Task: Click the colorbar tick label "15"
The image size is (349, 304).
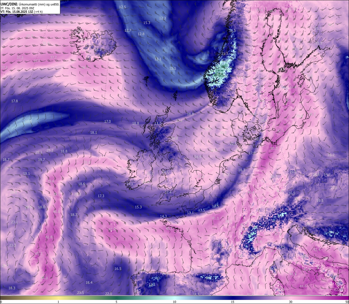Action: coord(233,302)
